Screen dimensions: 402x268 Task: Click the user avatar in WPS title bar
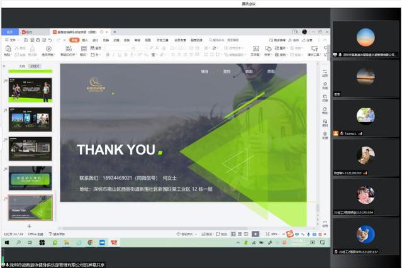pos(304,32)
